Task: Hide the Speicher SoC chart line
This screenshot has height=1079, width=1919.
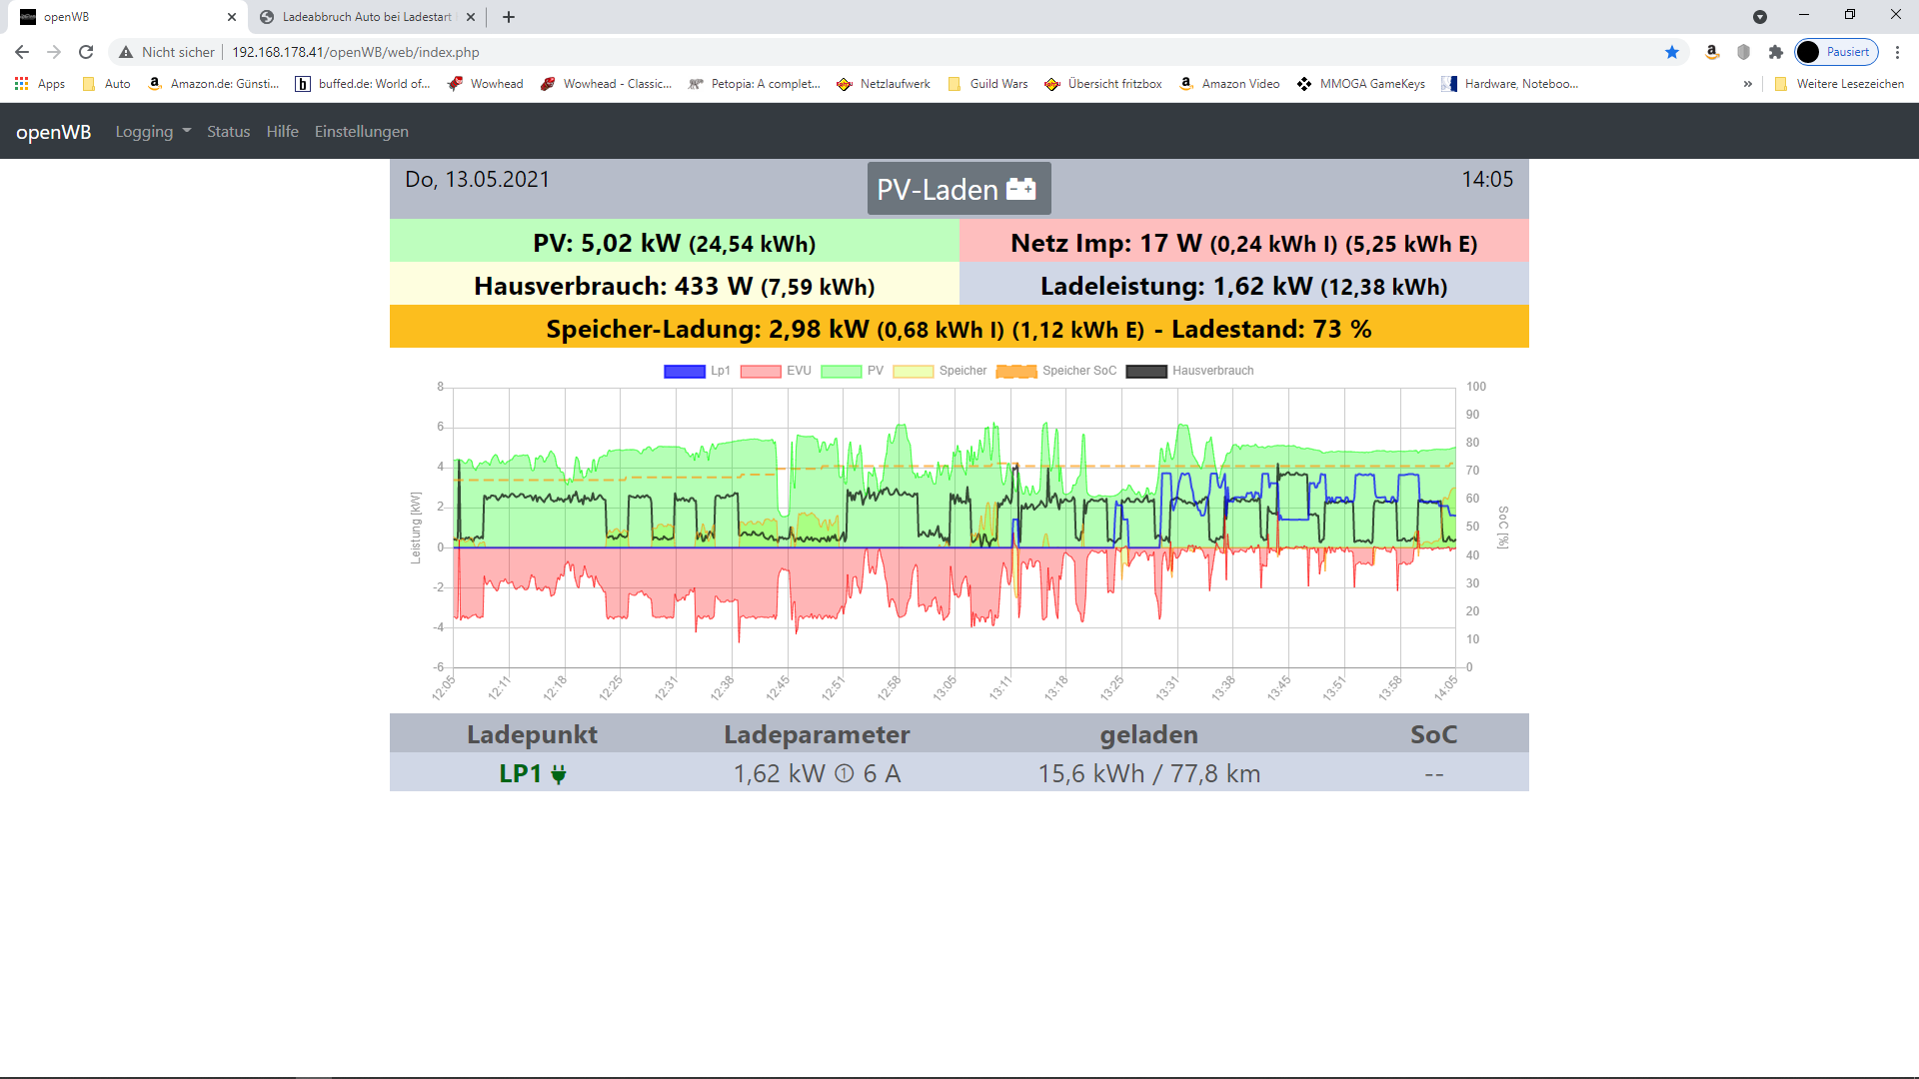Action: pyautogui.click(x=1056, y=371)
